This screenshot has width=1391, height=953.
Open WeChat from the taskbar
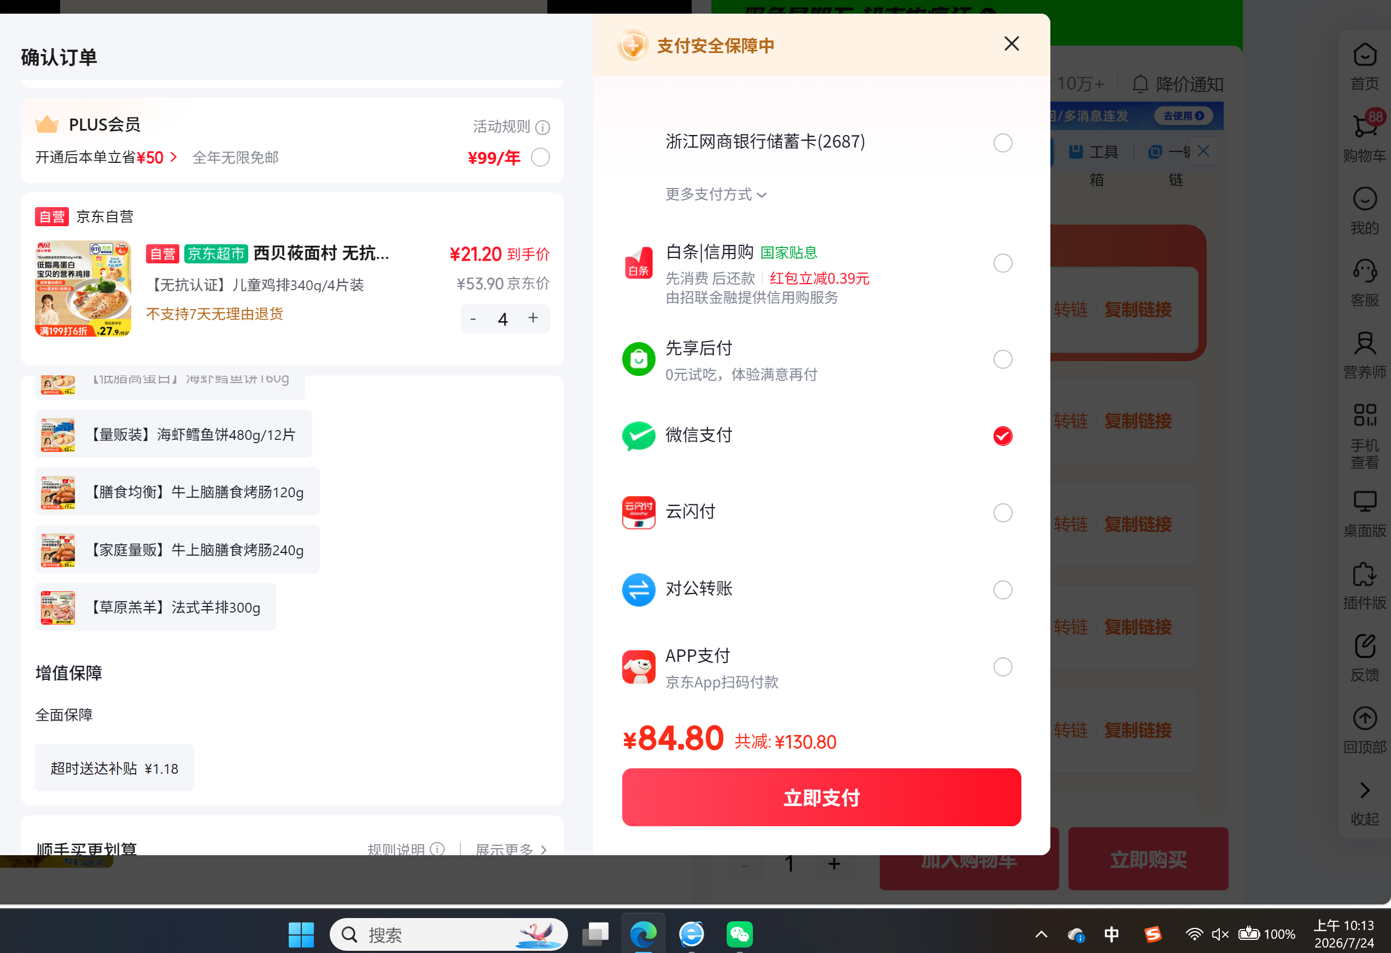pyautogui.click(x=739, y=934)
